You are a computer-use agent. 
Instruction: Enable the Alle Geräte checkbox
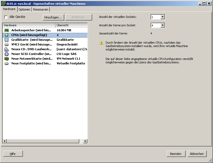tap(6, 17)
